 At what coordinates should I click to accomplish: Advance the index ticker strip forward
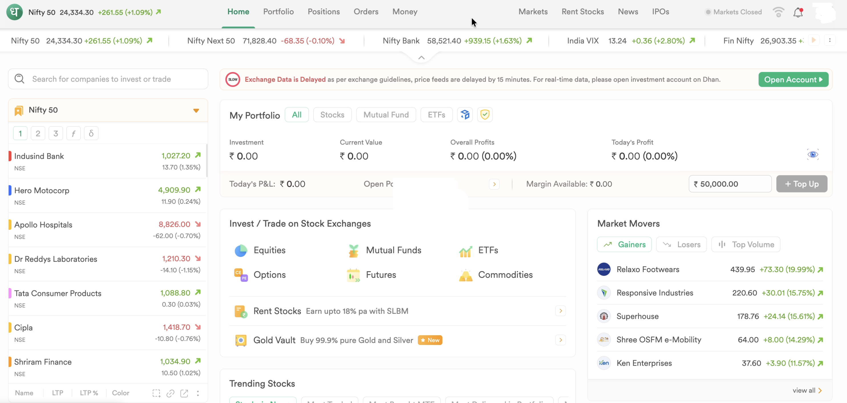click(814, 40)
